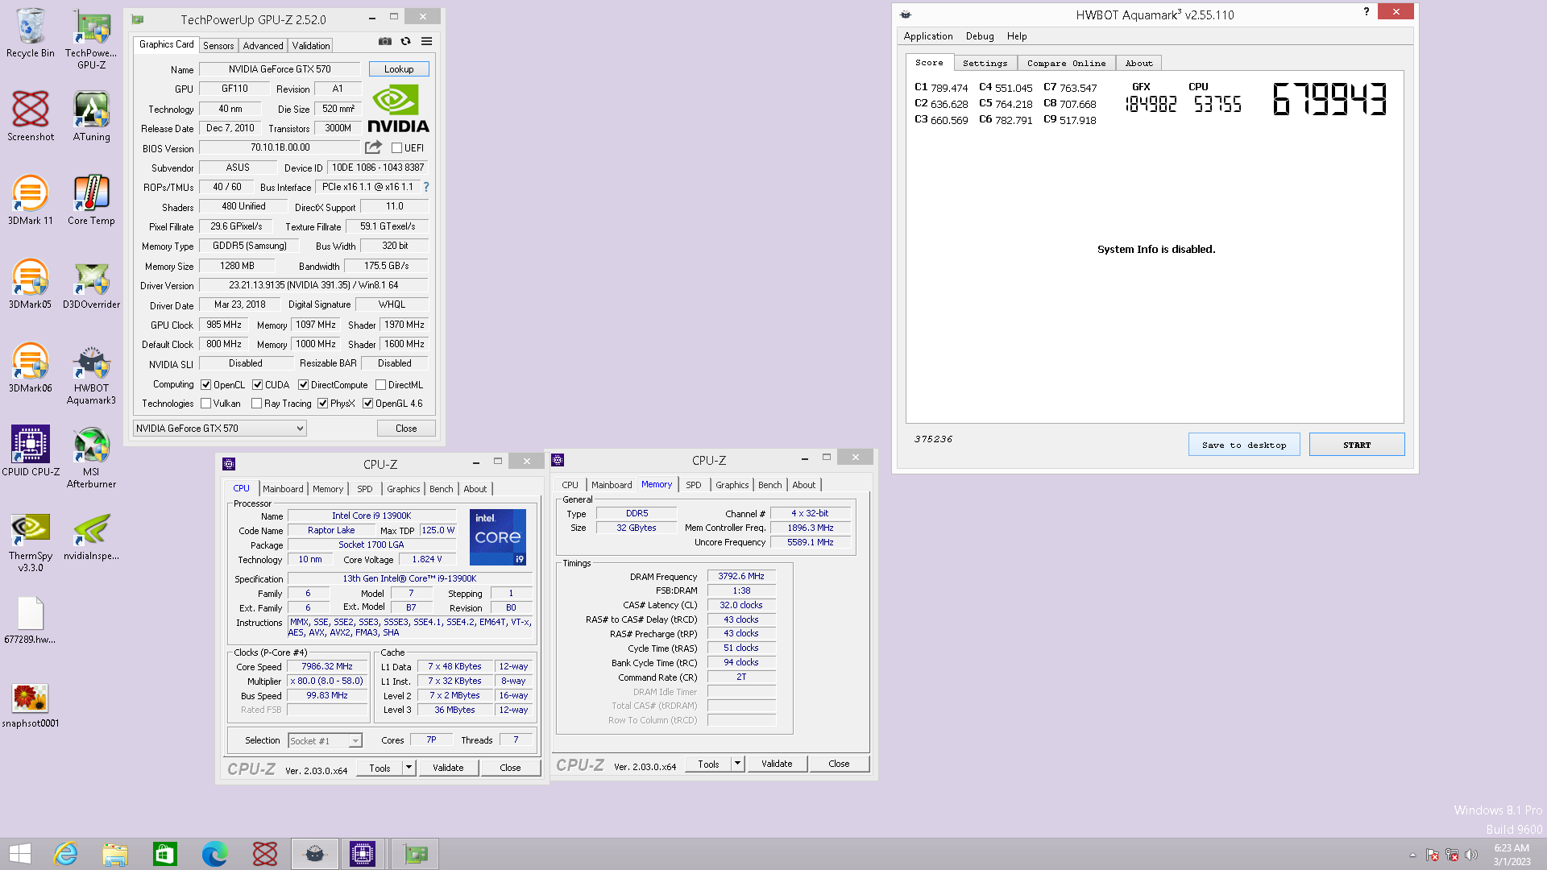Show hidden system tray icons arrow
Image resolution: width=1547 pixels, height=870 pixels.
pos(1412,855)
